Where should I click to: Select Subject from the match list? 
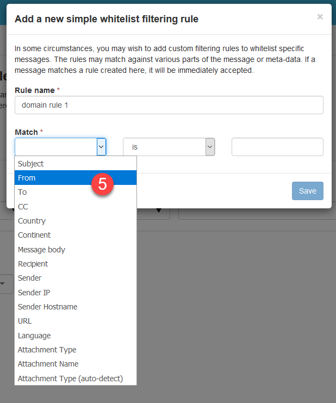click(31, 164)
